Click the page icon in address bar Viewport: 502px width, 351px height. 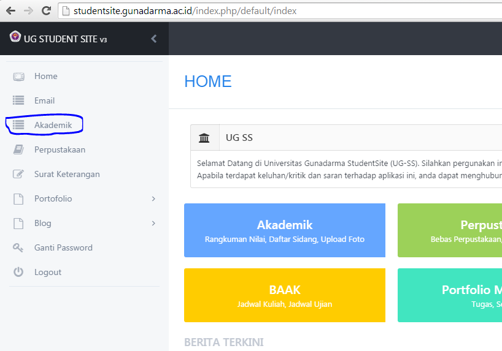tap(66, 11)
